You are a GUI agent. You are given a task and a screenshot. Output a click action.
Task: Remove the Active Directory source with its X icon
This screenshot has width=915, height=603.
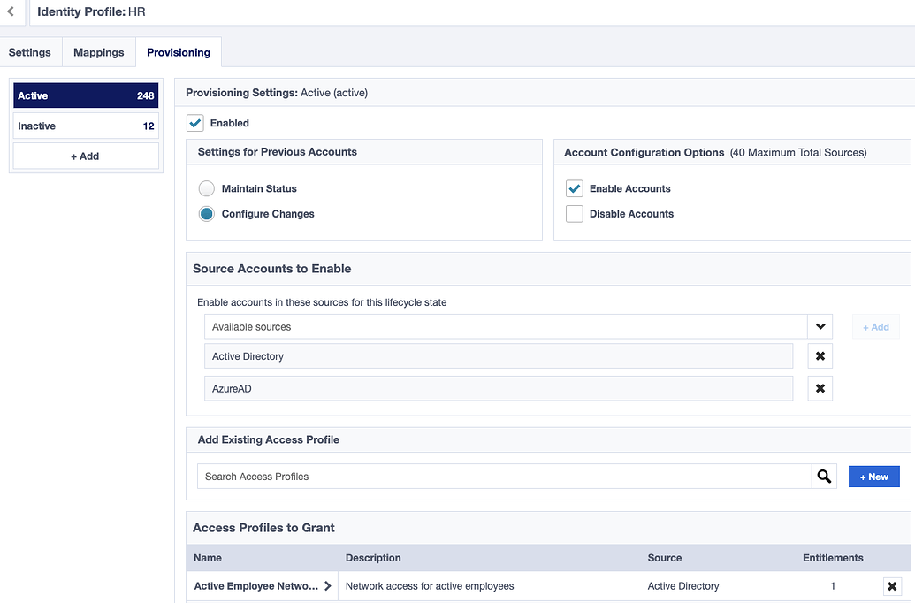pos(820,355)
